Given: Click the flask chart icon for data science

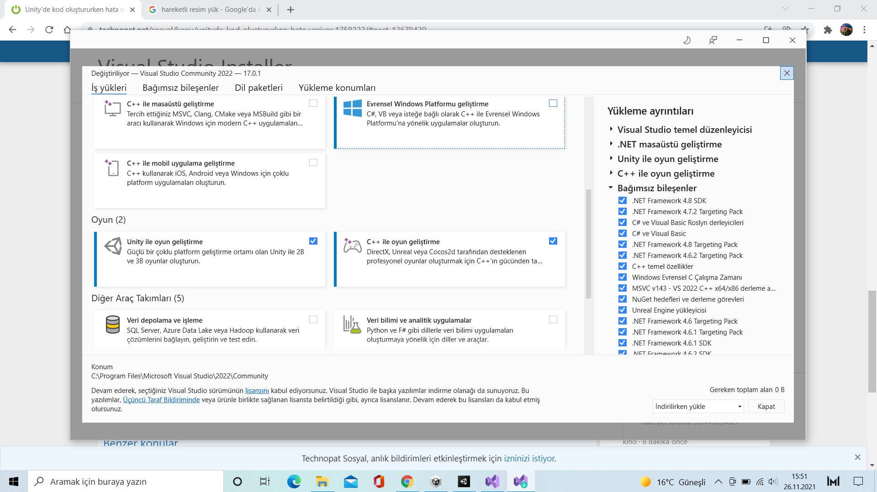Looking at the screenshot, I should (x=352, y=325).
